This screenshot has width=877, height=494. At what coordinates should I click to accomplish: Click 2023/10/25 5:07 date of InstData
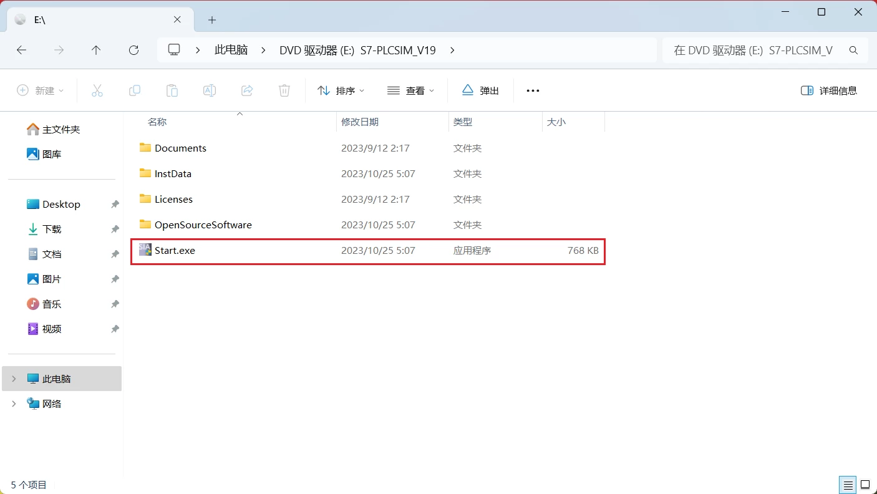[378, 173]
